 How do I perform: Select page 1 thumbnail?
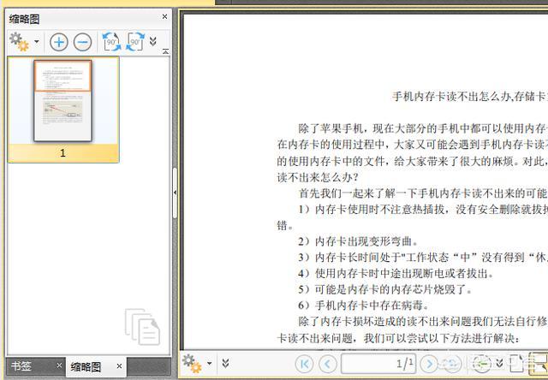point(63,101)
